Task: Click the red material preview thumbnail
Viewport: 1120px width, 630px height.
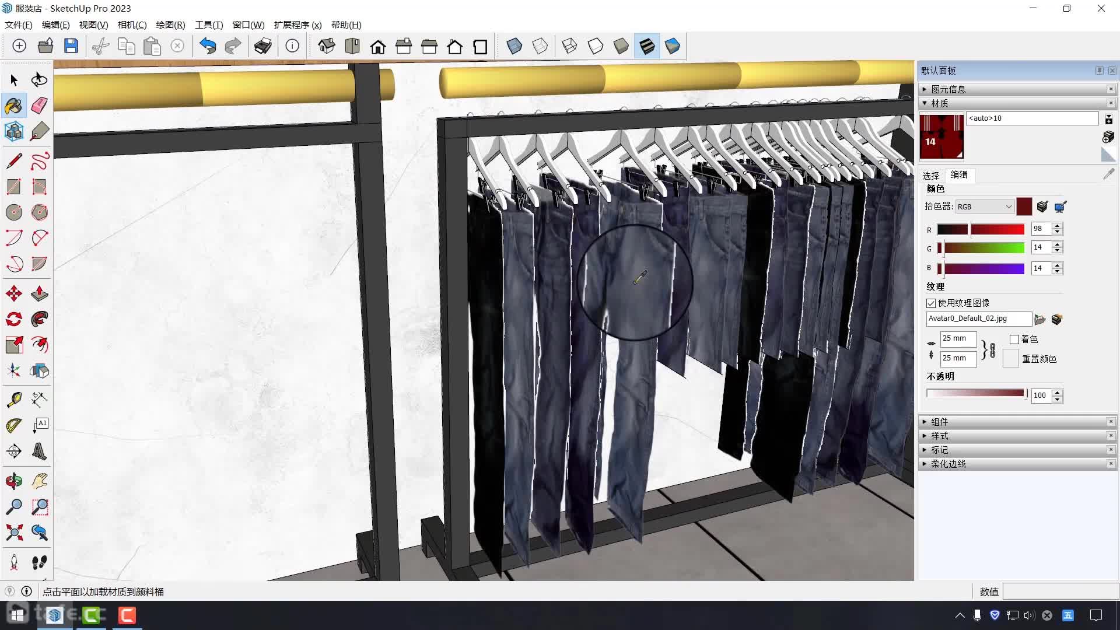Action: pos(942,137)
